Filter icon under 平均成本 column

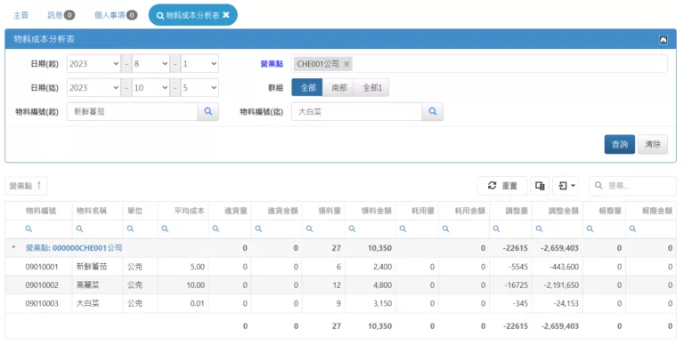[x=165, y=229]
